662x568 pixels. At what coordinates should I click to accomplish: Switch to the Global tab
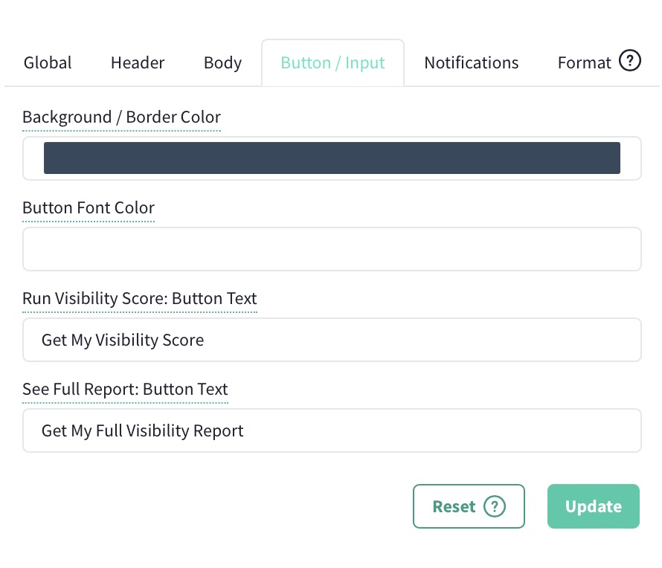47,62
